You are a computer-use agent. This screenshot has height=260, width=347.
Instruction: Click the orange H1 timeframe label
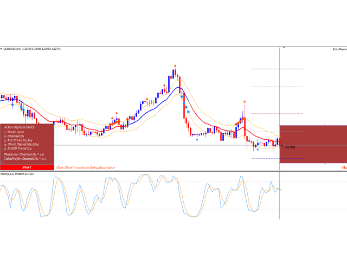click(x=344, y=167)
